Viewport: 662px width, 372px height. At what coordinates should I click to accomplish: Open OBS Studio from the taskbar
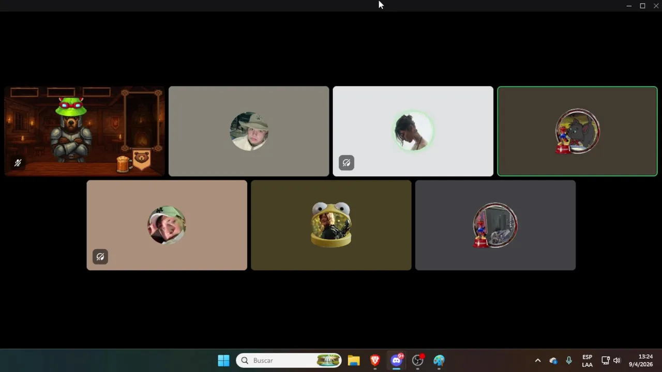pos(418,360)
